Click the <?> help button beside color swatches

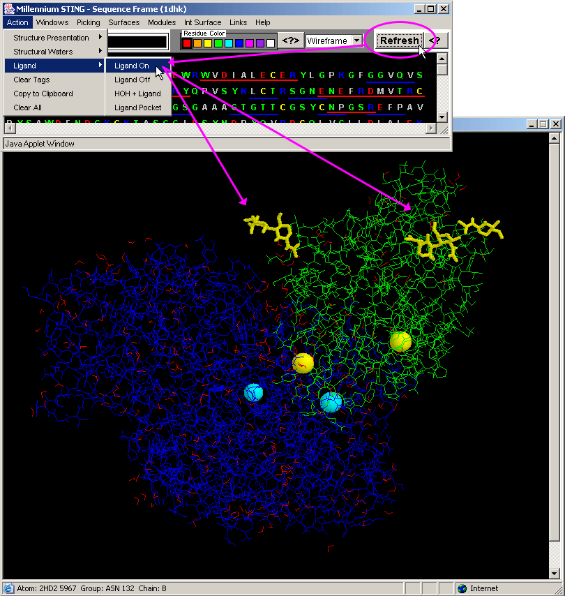[x=290, y=41]
